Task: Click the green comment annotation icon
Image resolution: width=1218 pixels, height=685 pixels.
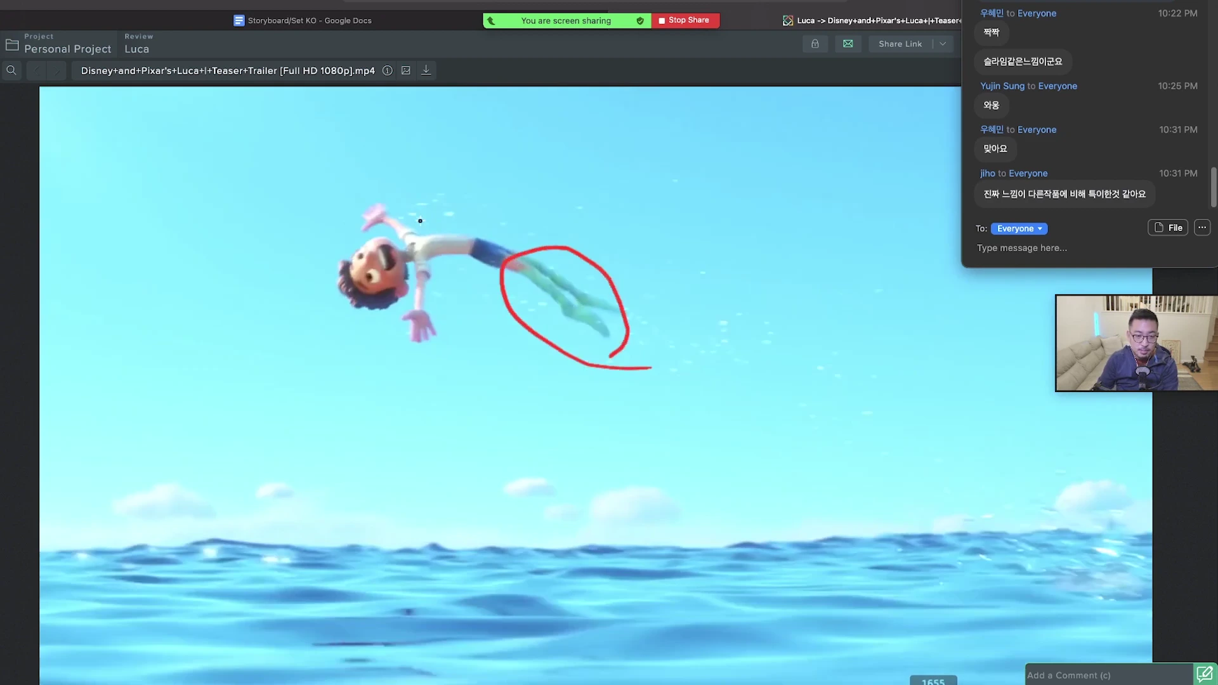Action: [x=1204, y=674]
